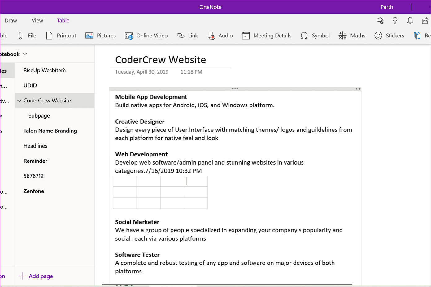
Task: Click the Mobile App Development heading
Action: coord(151,97)
